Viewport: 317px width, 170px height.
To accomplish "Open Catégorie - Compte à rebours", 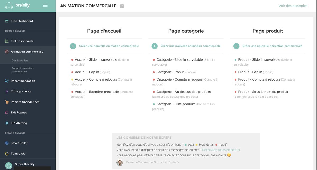I will [179, 79].
